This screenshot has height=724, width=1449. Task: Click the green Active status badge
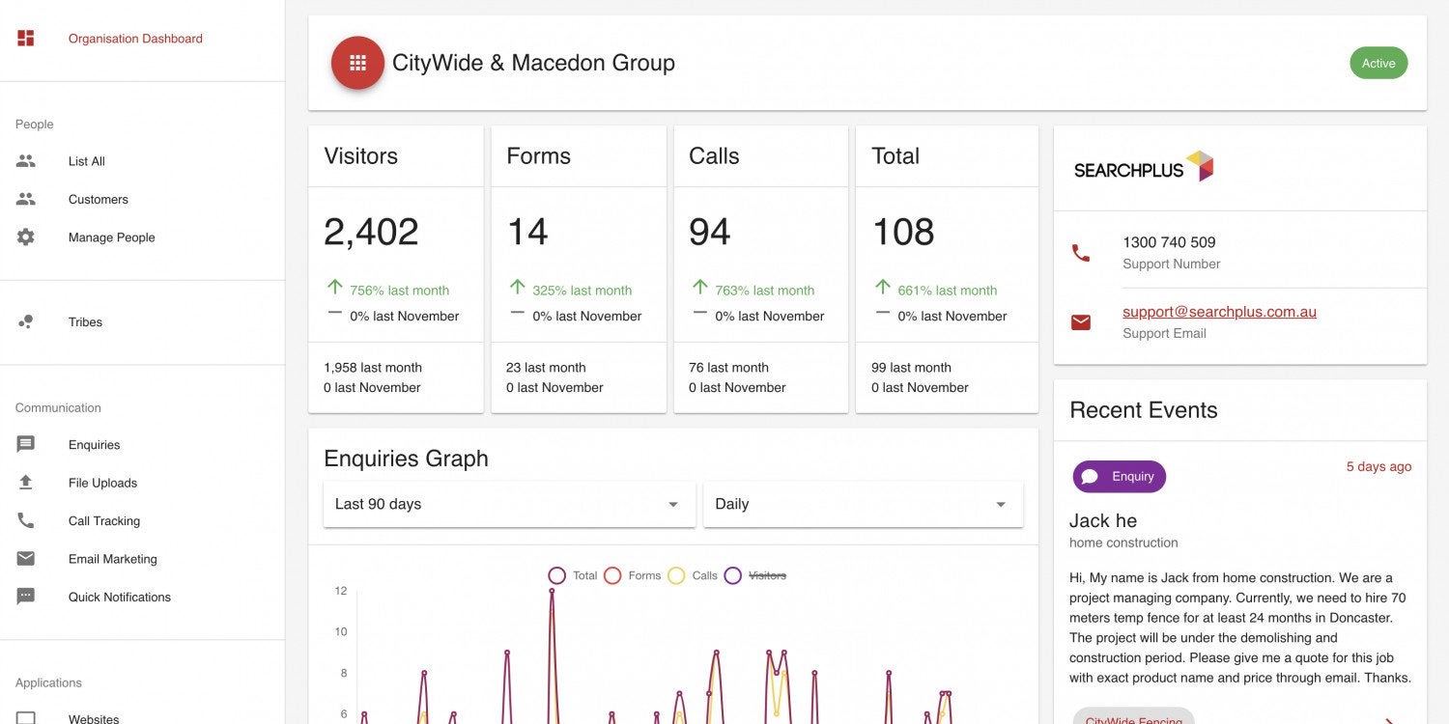[x=1378, y=63]
